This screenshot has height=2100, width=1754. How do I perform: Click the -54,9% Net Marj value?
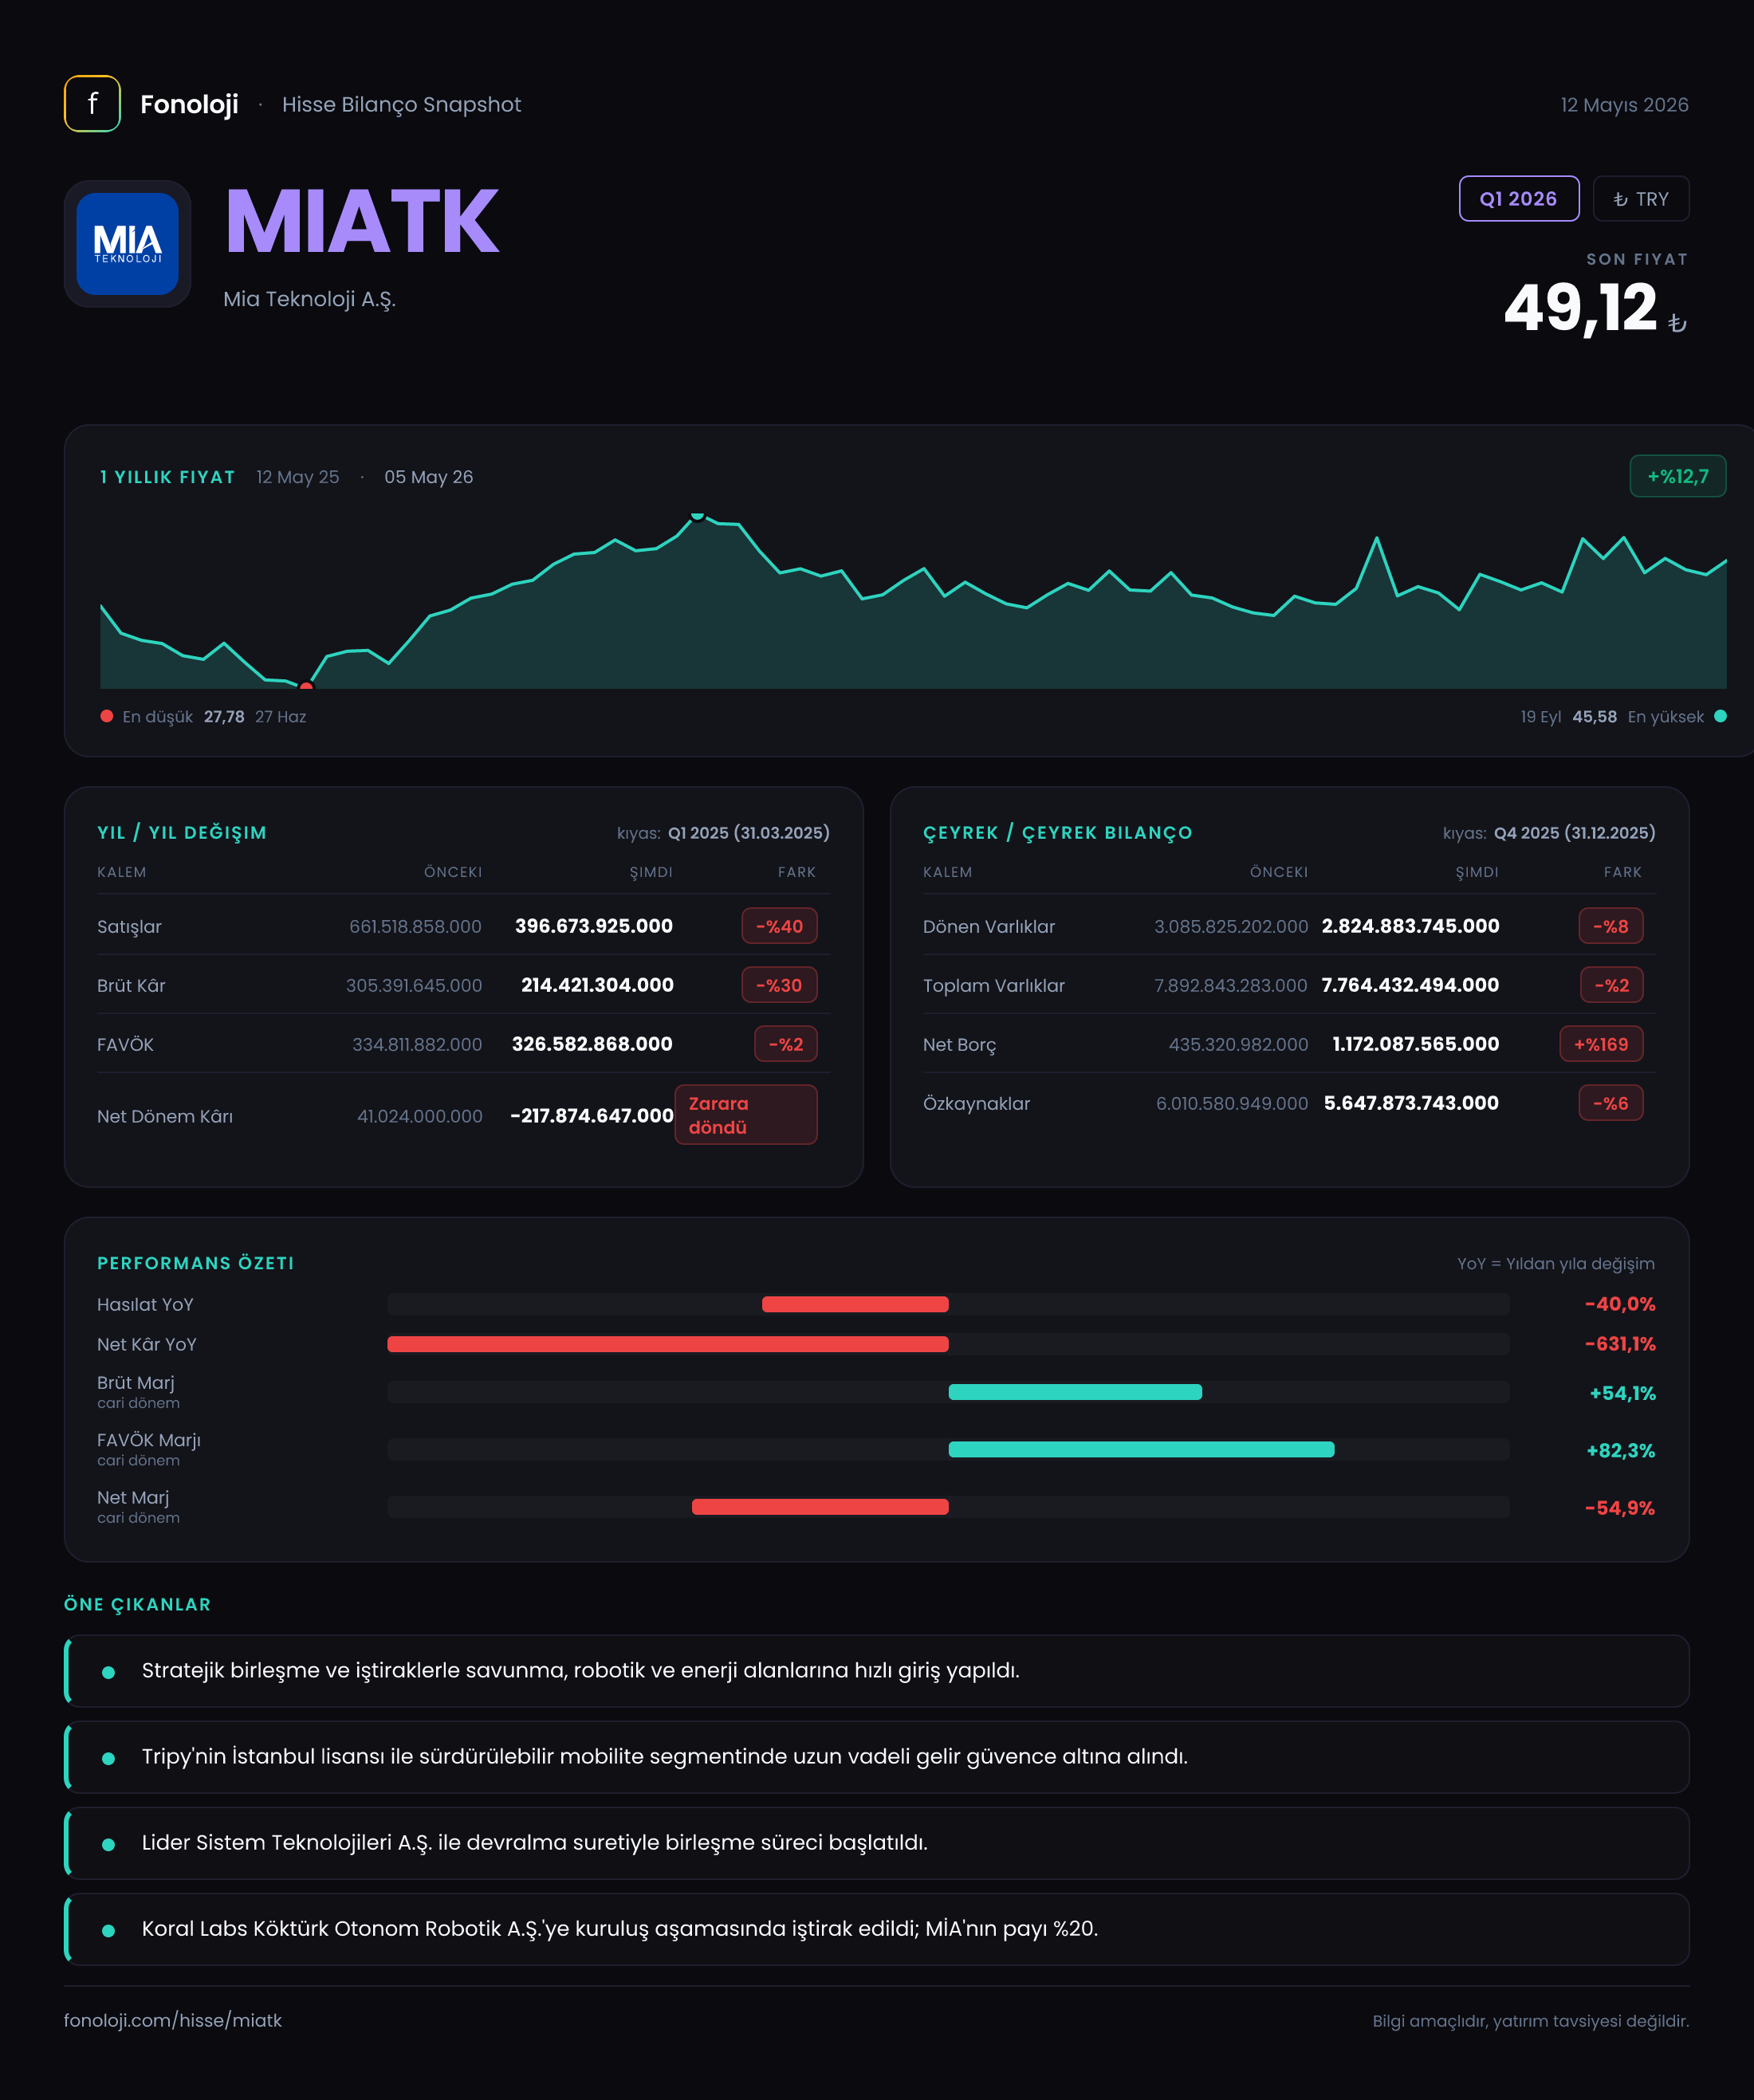coord(1620,1508)
